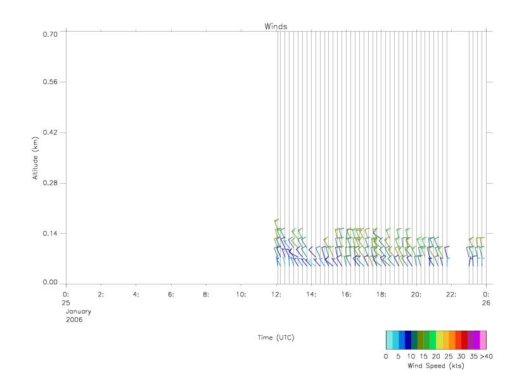Click the 0.56 altitude tick label
Screen dimensions: 524x387
point(50,82)
